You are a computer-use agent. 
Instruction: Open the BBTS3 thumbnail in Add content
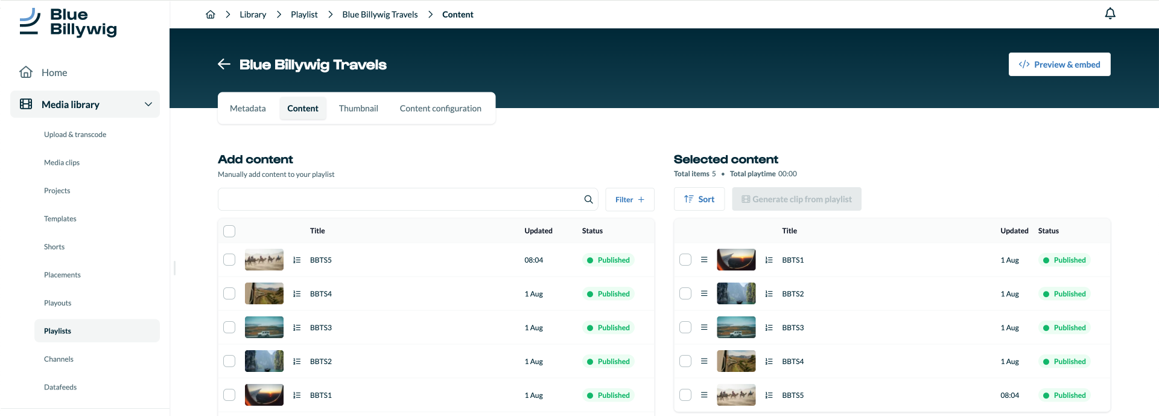pos(264,327)
